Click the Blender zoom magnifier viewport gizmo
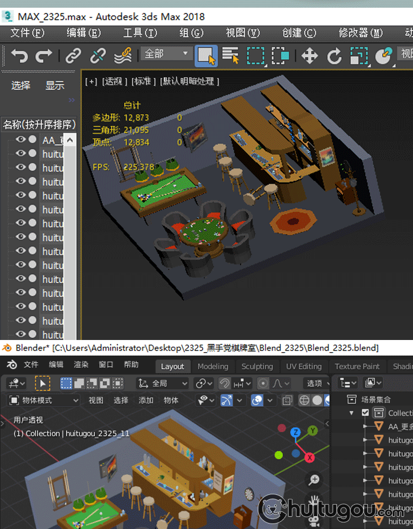The width and height of the screenshot is (413, 529). click(x=314, y=480)
